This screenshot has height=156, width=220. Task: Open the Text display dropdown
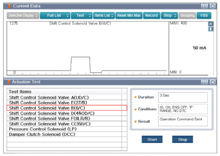[x=82, y=16]
